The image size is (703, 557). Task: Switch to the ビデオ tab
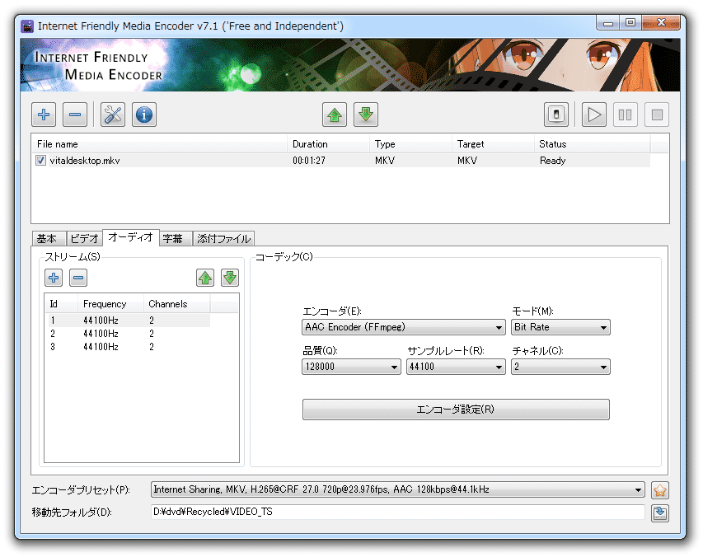(84, 239)
